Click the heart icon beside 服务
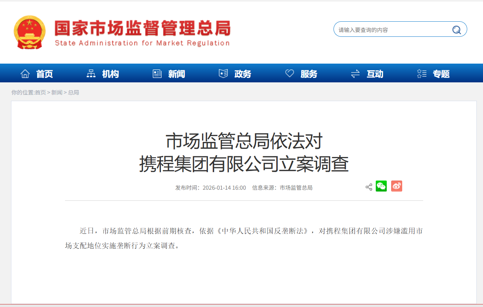 click(290, 73)
